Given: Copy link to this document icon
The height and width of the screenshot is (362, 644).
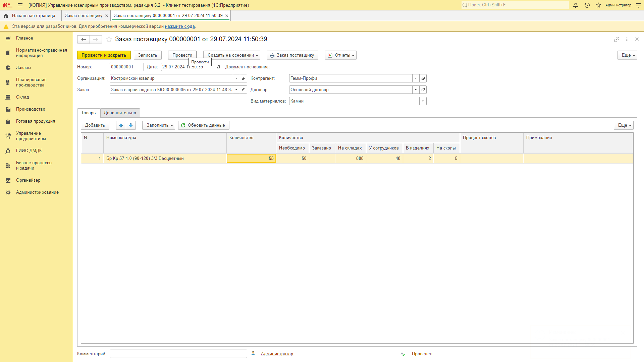Looking at the screenshot, I should 616,39.
